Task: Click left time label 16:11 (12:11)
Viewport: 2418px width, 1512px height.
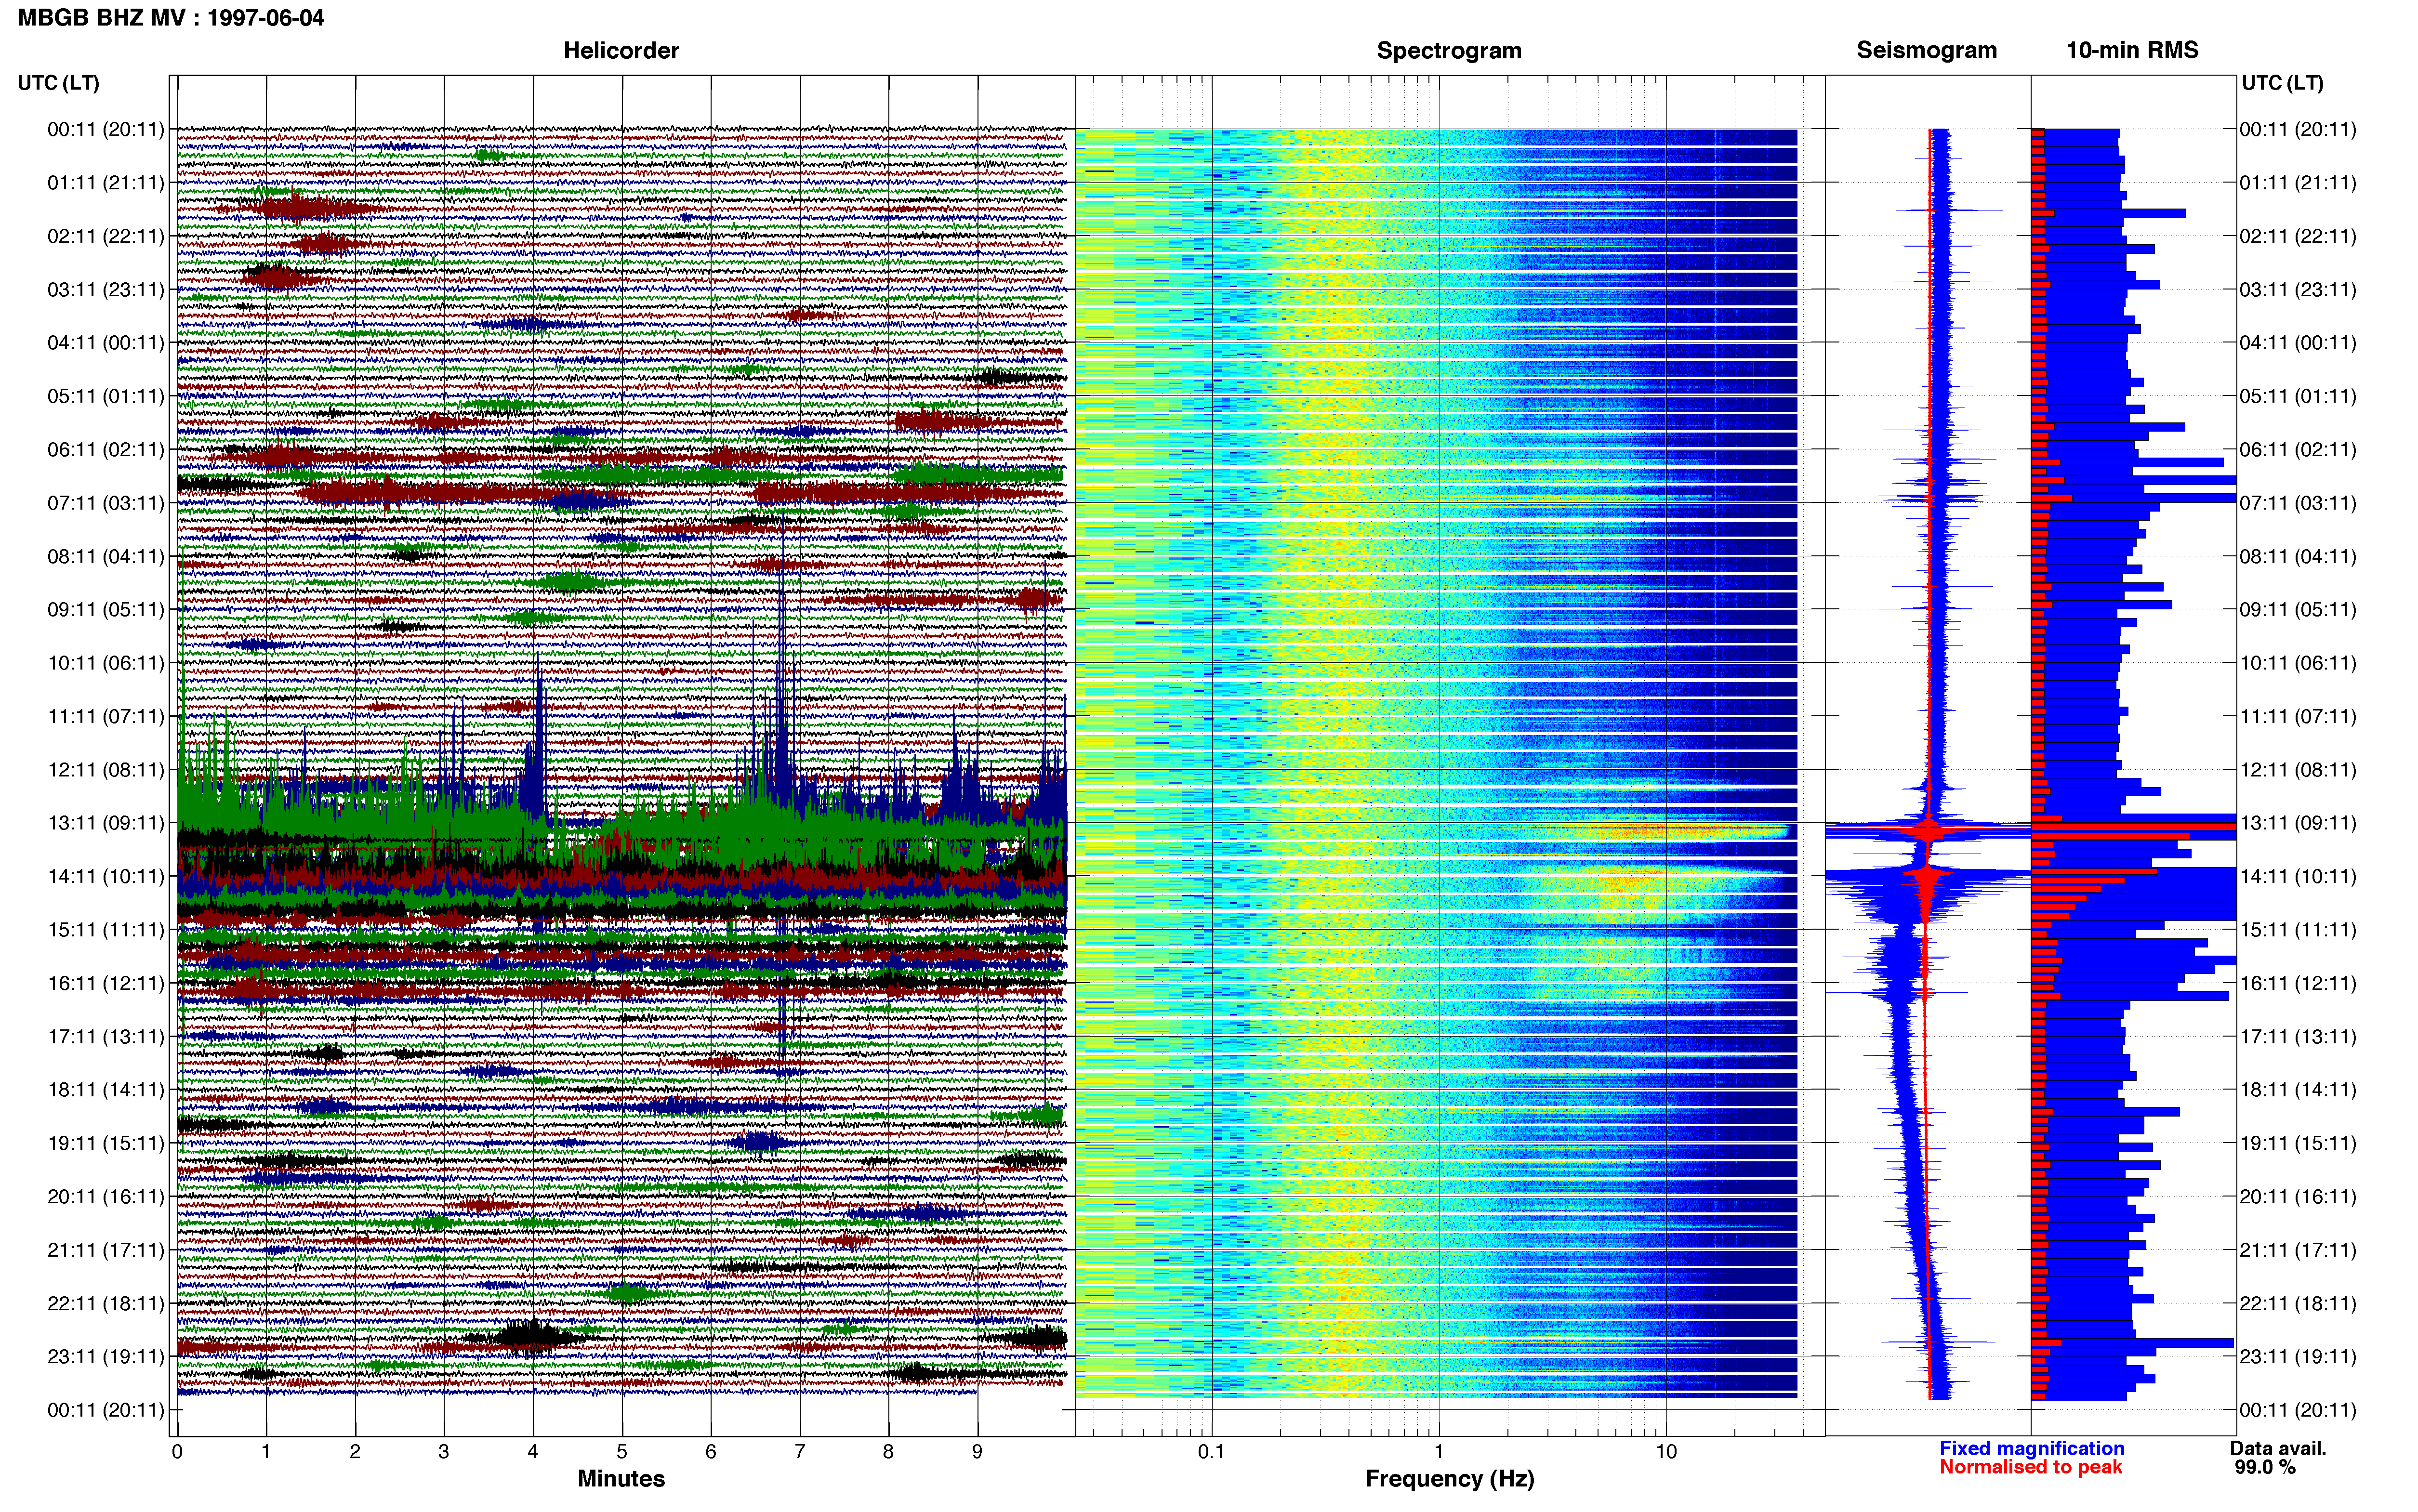Action: [106, 983]
